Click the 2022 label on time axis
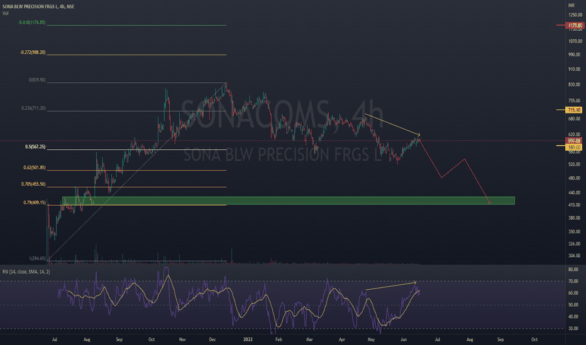 coord(248,339)
